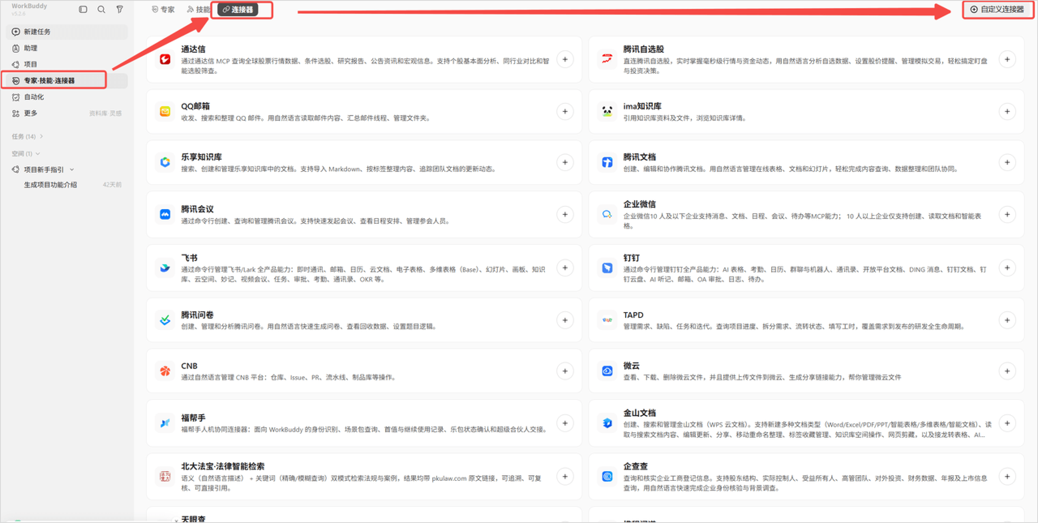This screenshot has width=1038, height=523.
Task: Open 专家·技能·连接器 in sidebar
Action: pos(66,81)
